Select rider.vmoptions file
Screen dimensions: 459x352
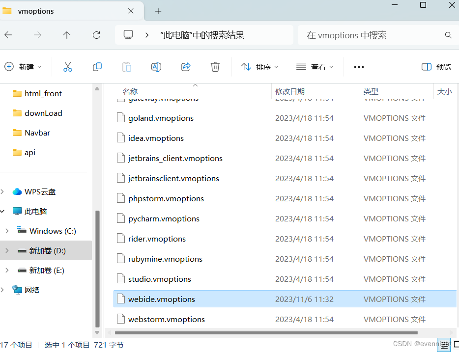tap(285, 239)
